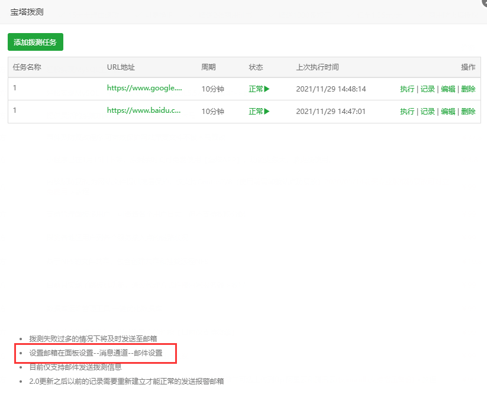Click the URL地址 column header

point(121,67)
